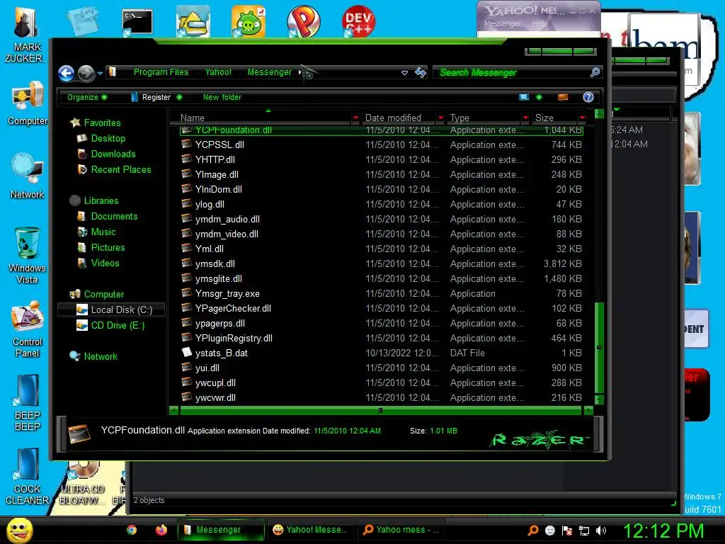Viewport: 725px width, 544px height.
Task: Launch Firefox from the taskbar
Action: (x=161, y=530)
